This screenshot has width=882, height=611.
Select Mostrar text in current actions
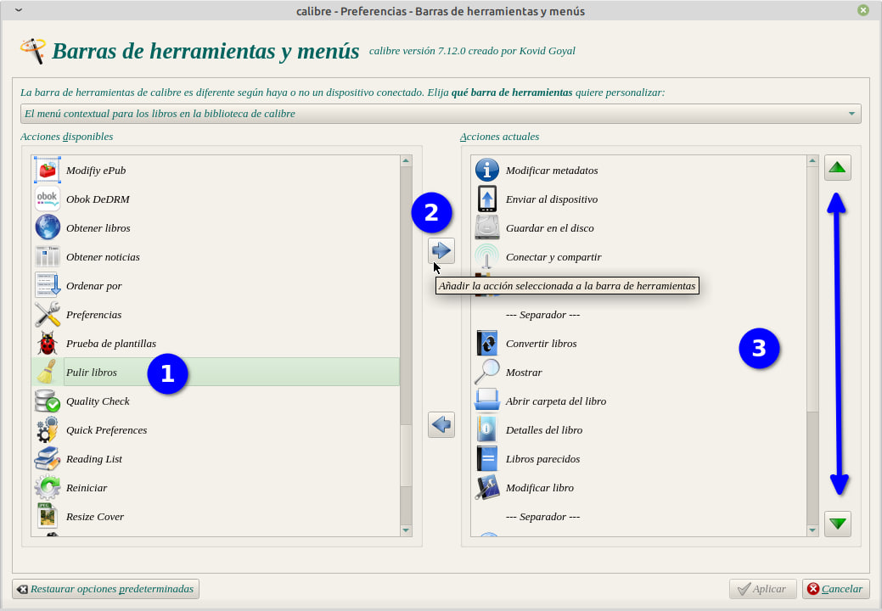click(x=524, y=373)
